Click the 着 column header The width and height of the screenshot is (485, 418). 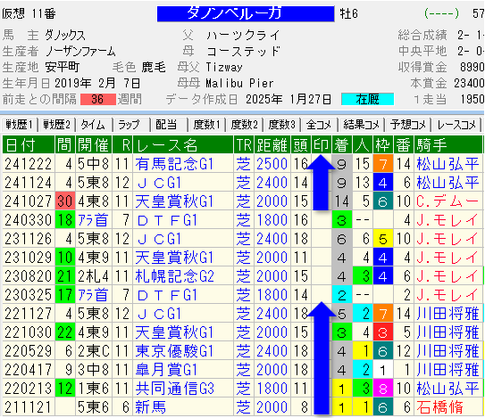[x=342, y=144]
